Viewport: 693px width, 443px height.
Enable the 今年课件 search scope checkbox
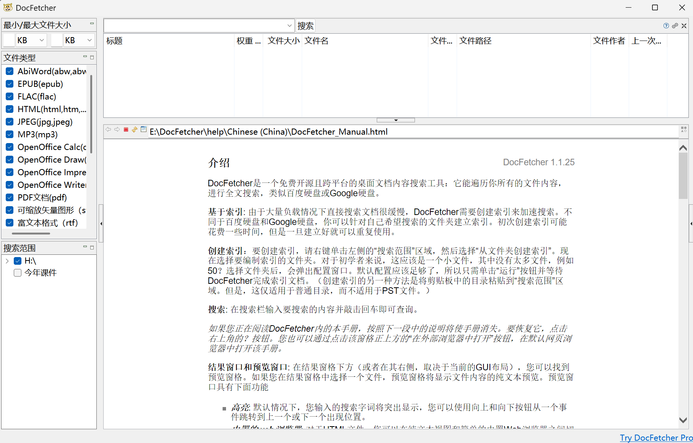[18, 273]
